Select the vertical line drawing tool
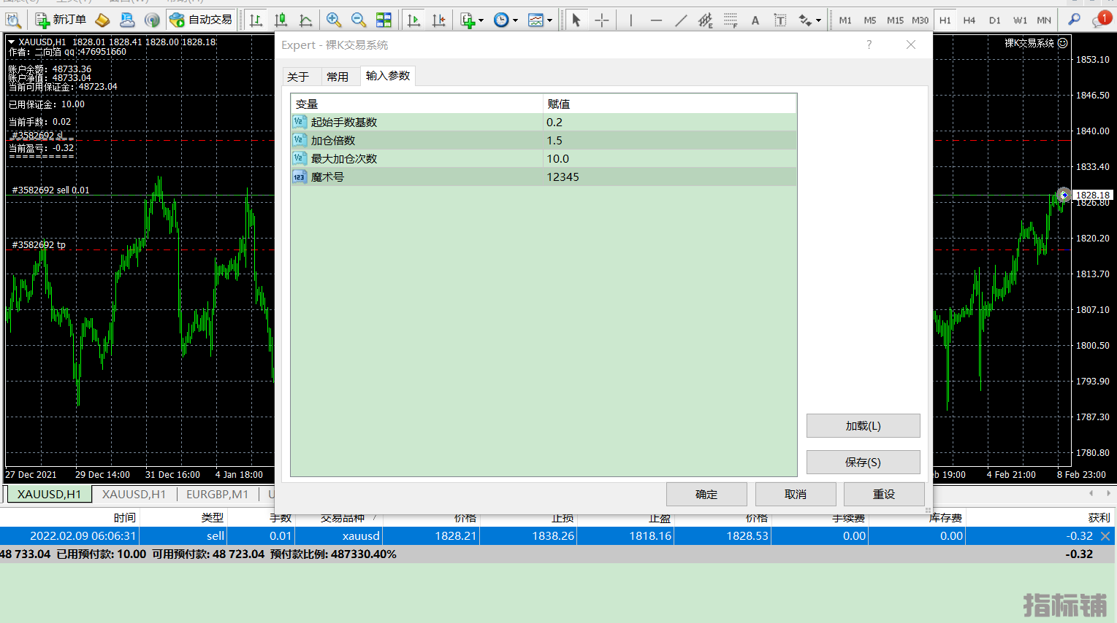The width and height of the screenshot is (1117, 623). coord(630,20)
